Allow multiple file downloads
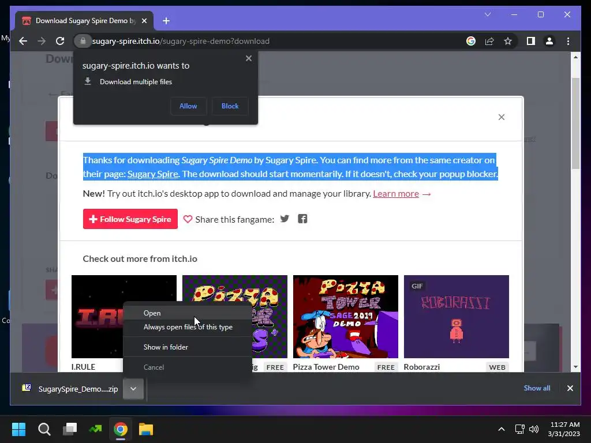591x443 pixels. coord(188,106)
